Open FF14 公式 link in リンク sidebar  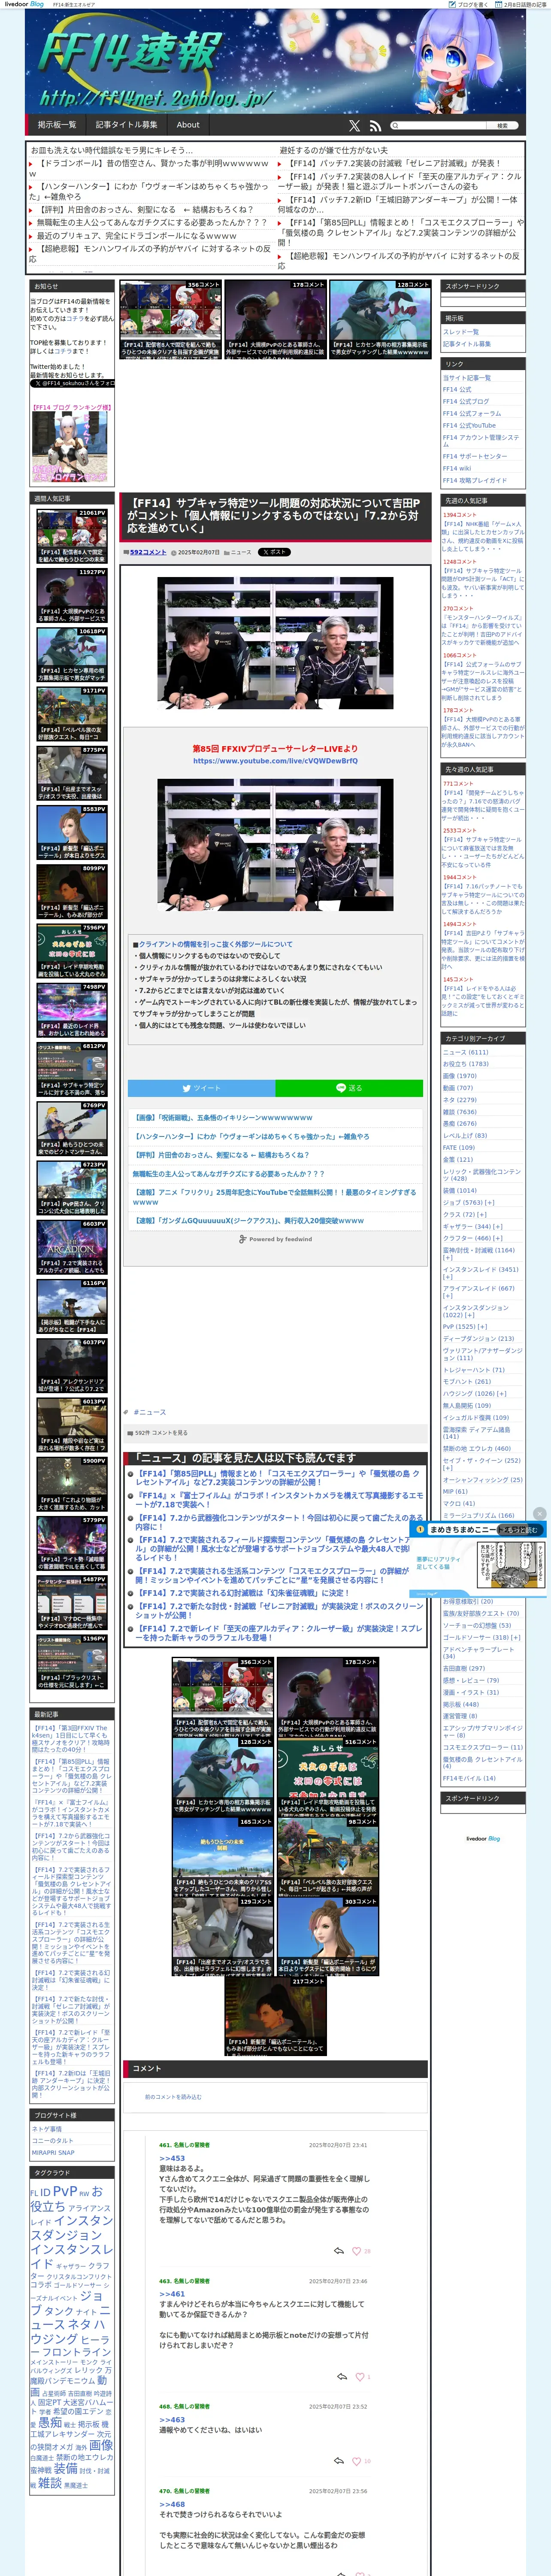(x=457, y=390)
